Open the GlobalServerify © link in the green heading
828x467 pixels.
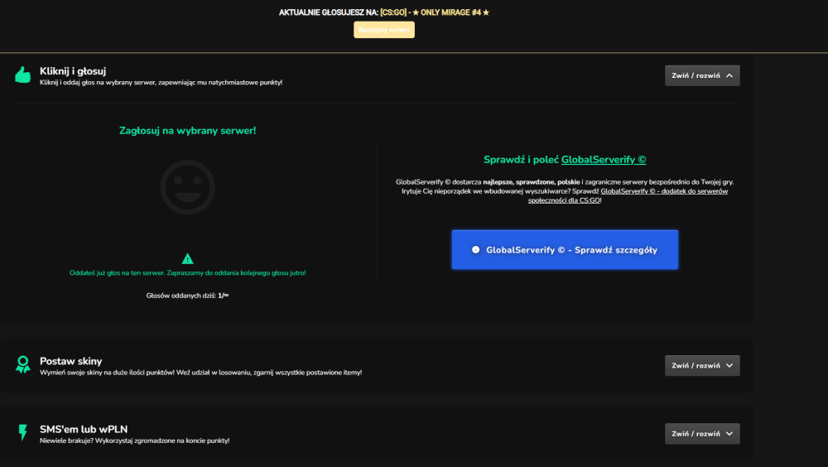(604, 160)
